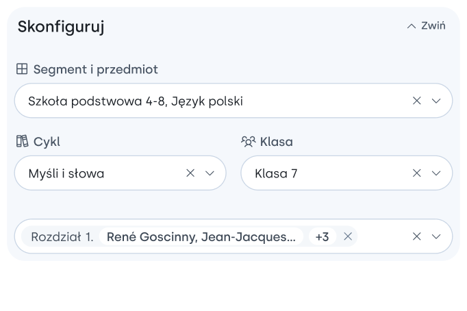The width and height of the screenshot is (467, 311).
Task: Clear all selected chapters in the bottom field
Action: (x=416, y=236)
